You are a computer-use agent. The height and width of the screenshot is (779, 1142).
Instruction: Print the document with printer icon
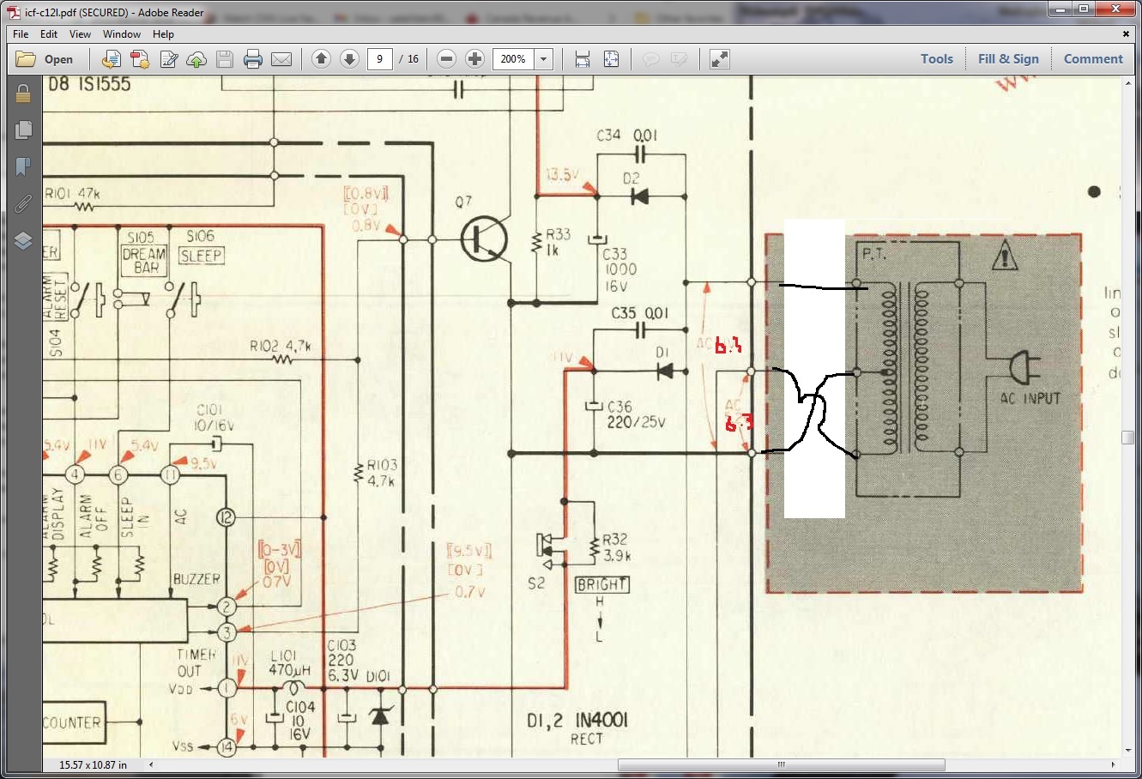click(x=253, y=59)
